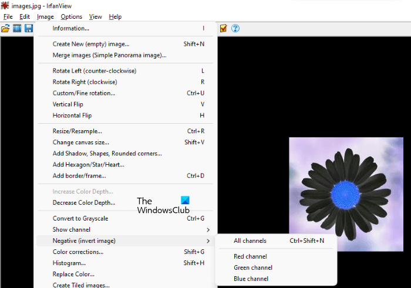The height and width of the screenshot is (288, 411).
Task: Click the blue Help question mark icon
Action: click(235, 28)
